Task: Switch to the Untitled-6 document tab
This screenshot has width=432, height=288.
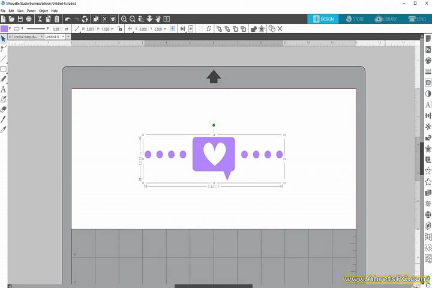Action: pos(52,37)
